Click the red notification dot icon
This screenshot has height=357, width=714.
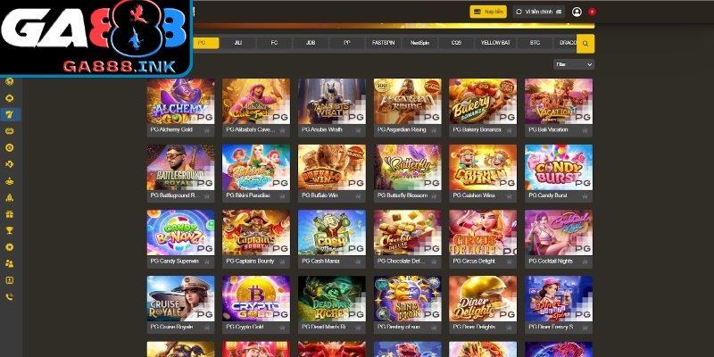[592, 12]
